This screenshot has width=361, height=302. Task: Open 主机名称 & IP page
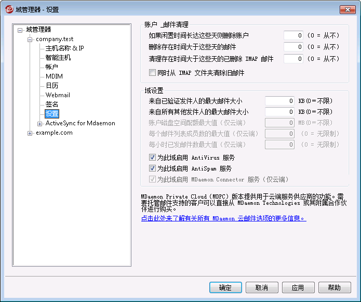(65, 48)
